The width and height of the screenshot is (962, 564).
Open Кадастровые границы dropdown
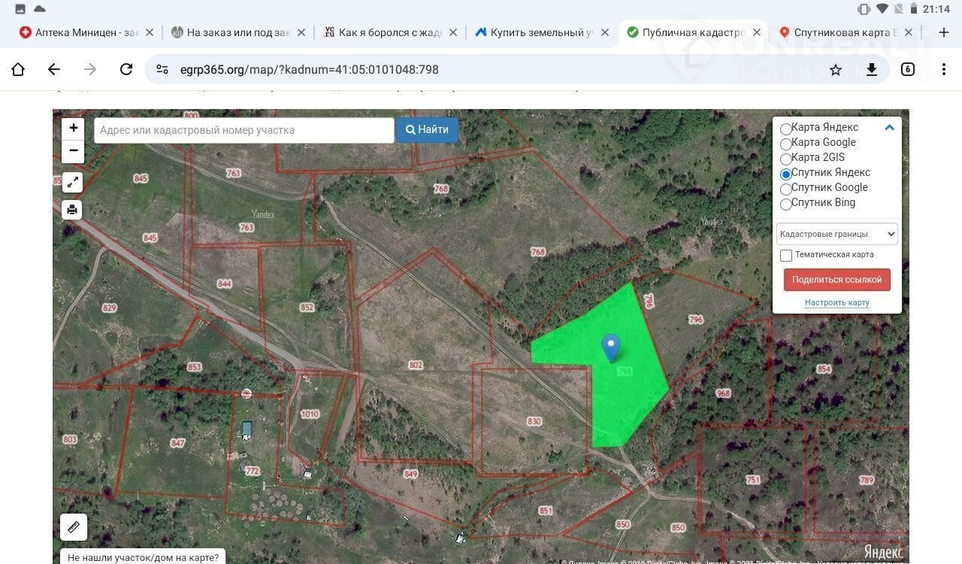(836, 234)
